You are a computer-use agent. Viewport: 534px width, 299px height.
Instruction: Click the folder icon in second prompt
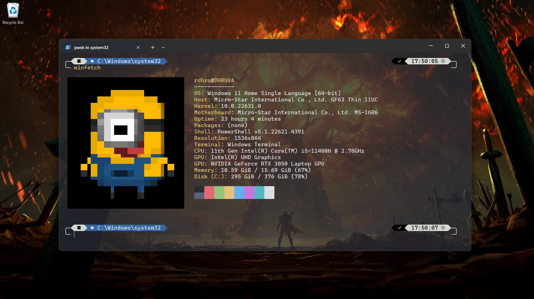coord(92,228)
